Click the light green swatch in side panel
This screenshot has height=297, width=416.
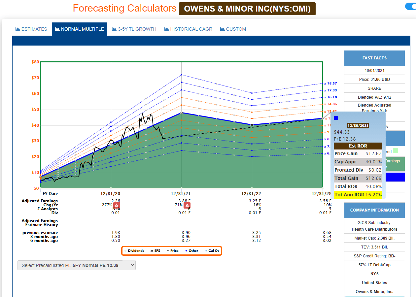pos(396,151)
